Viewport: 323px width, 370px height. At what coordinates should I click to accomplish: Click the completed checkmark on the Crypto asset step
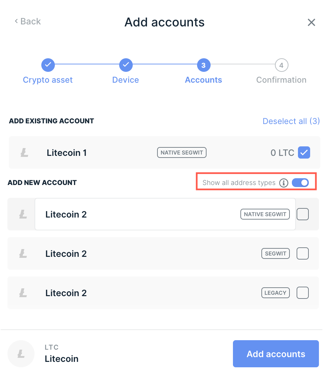click(48, 65)
